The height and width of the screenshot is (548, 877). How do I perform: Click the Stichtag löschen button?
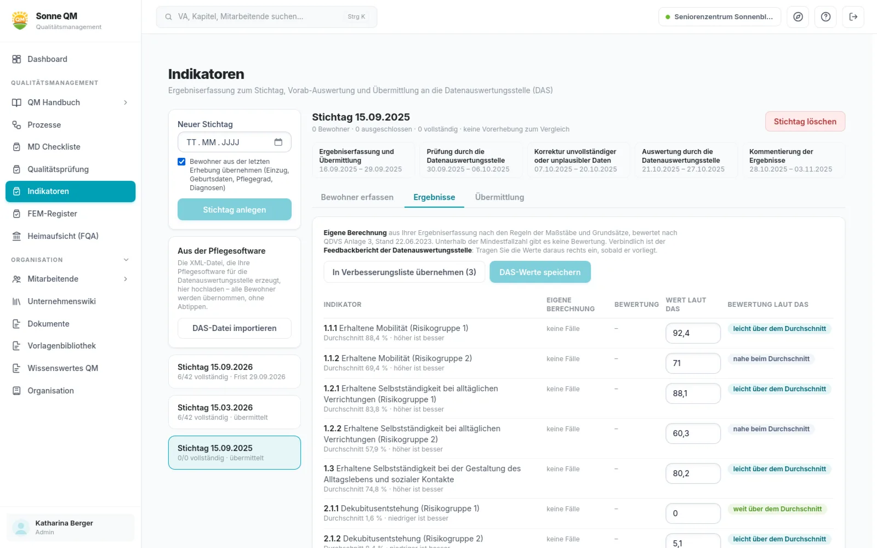pos(805,122)
